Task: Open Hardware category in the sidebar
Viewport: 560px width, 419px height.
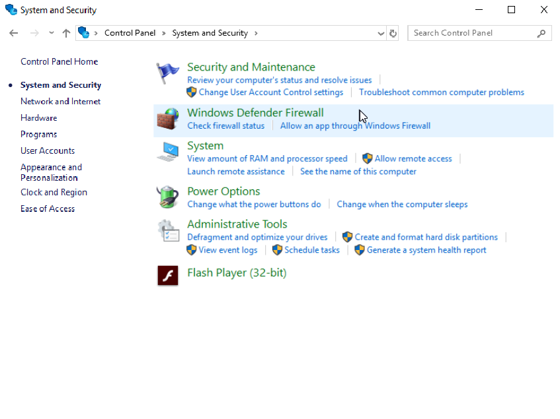Action: [38, 118]
